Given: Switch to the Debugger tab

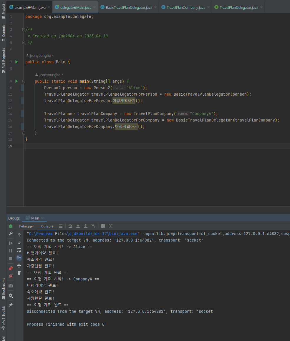Looking at the screenshot, I should 26,226.
